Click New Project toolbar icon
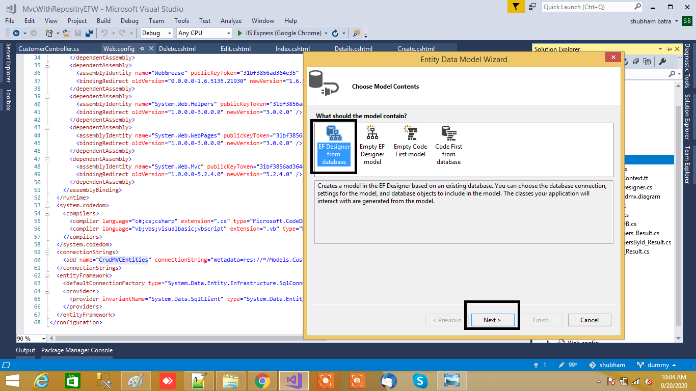The height and width of the screenshot is (391, 696). [49, 33]
